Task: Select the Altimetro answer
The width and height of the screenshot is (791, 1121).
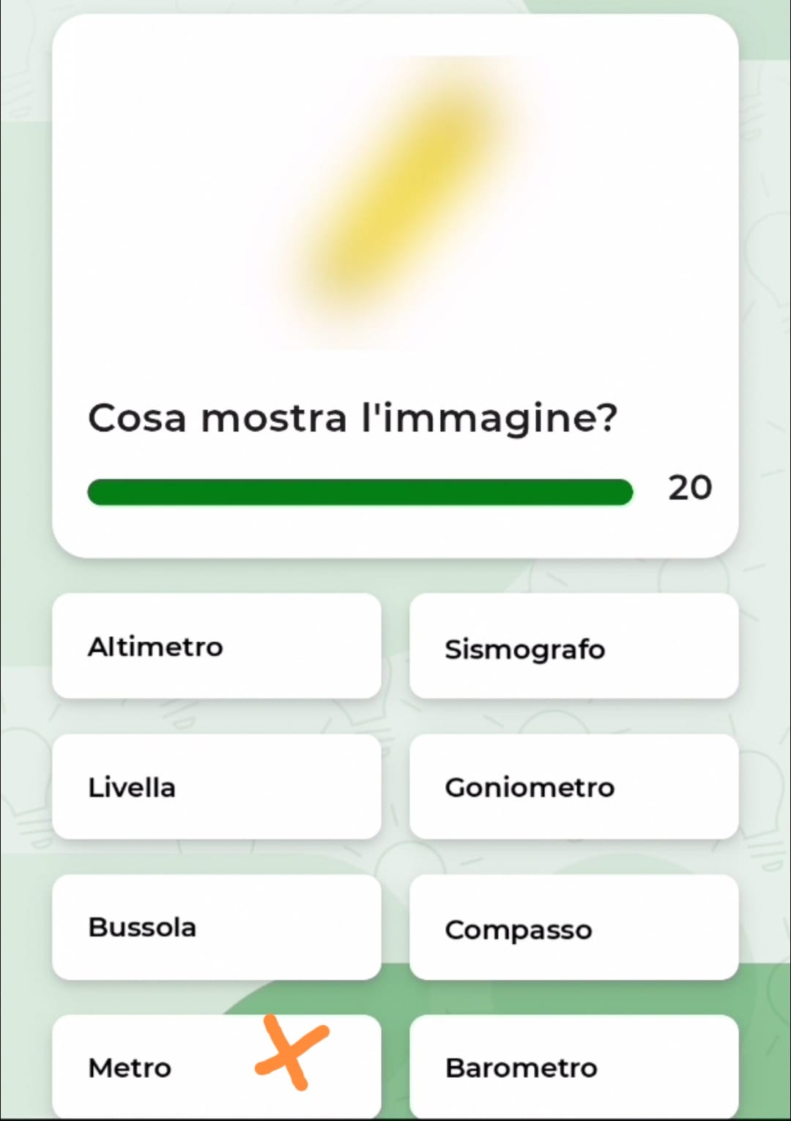Action: click(217, 647)
